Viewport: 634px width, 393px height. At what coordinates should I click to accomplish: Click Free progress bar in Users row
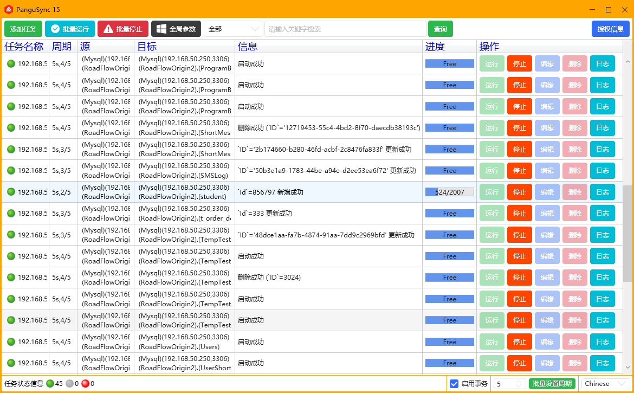pos(450,342)
